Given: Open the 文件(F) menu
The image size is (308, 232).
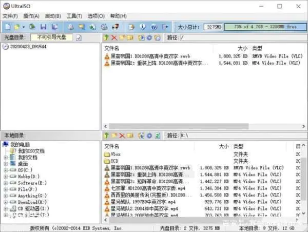Looking at the screenshot, I should tap(10, 16).
